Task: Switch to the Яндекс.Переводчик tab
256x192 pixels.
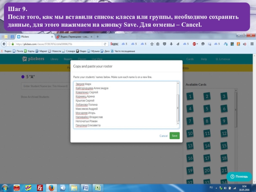Action: (74, 37)
